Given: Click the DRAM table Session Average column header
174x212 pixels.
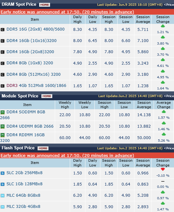Looking at the screenshot, I should coord(143,19).
